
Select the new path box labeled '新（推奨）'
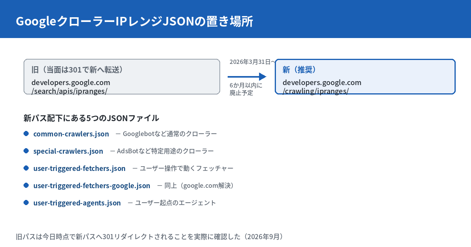(x=365, y=76)
